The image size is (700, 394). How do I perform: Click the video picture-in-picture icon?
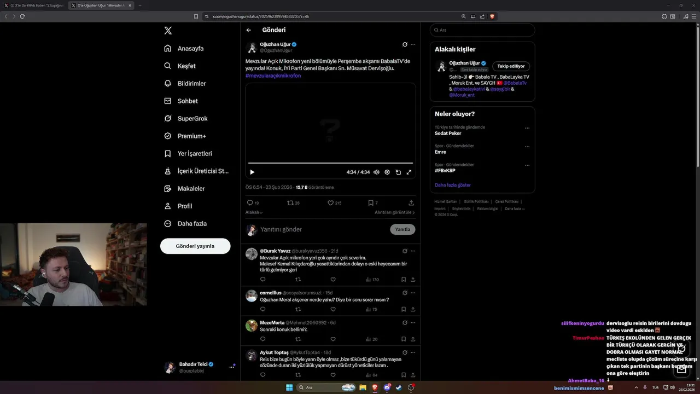click(x=398, y=172)
